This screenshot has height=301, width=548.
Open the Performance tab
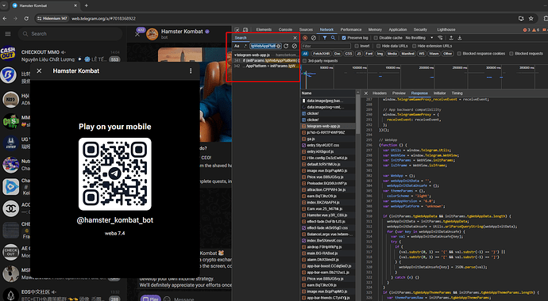click(x=351, y=30)
